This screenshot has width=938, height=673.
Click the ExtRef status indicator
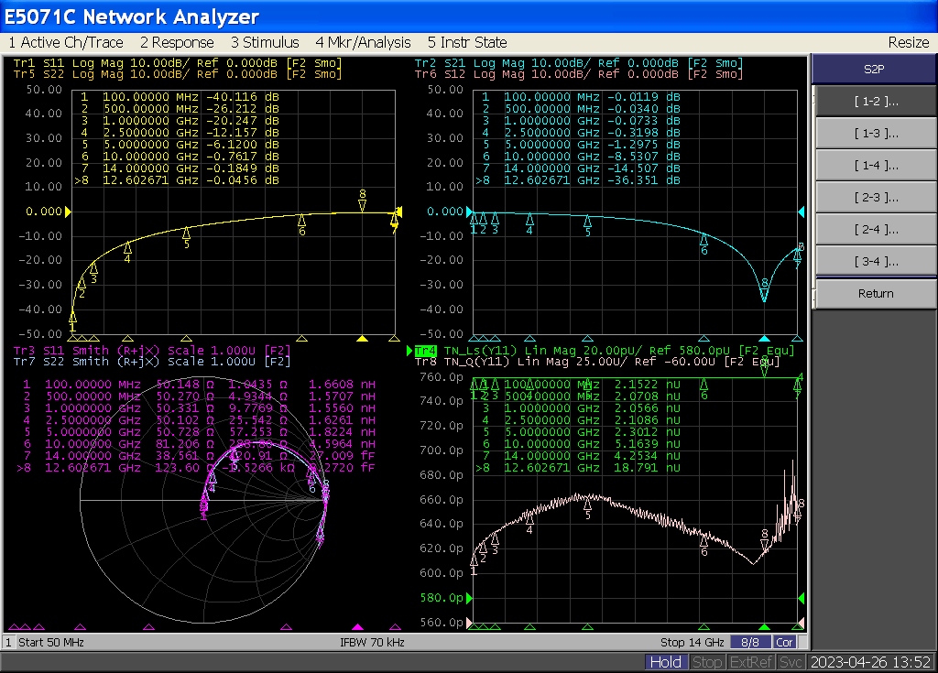tap(751, 662)
